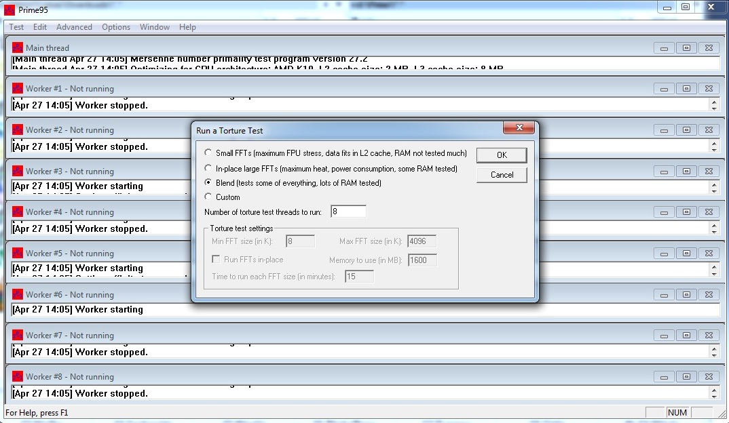Click the Worker #4 window icon
729x423 pixels.
tap(18, 211)
